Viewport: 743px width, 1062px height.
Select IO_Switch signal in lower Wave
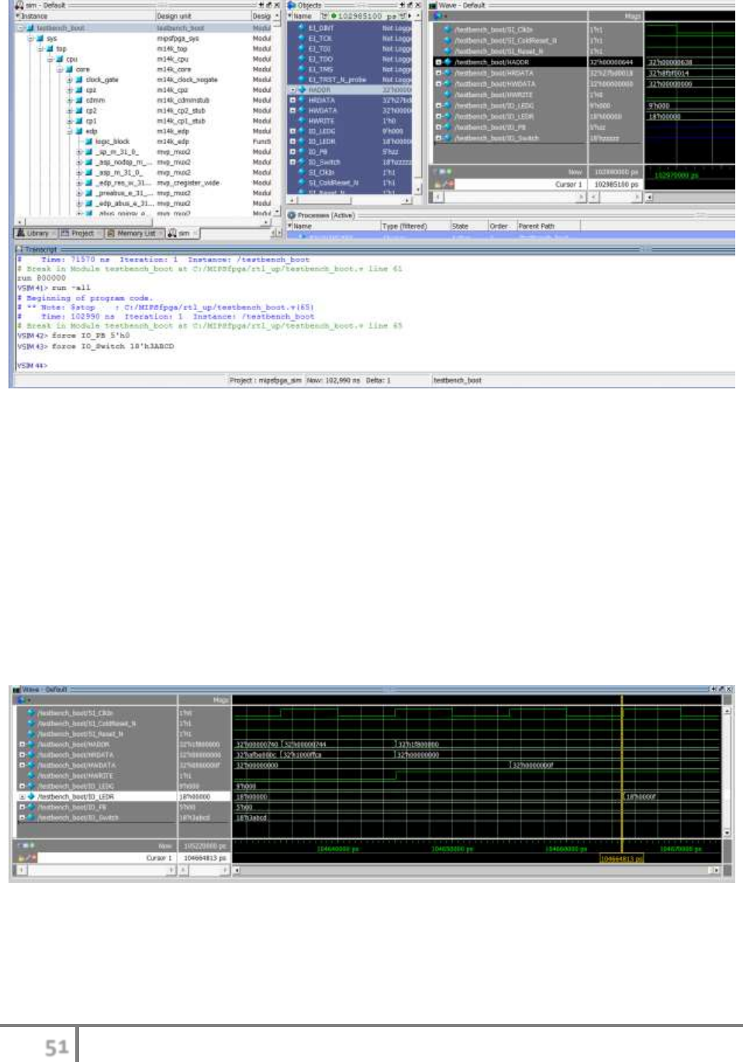tap(78, 817)
